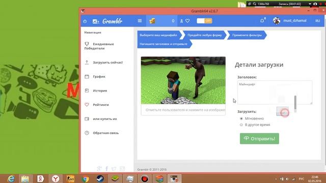Change language via the RU selector
Screen dimensions: 326x183
point(317,21)
